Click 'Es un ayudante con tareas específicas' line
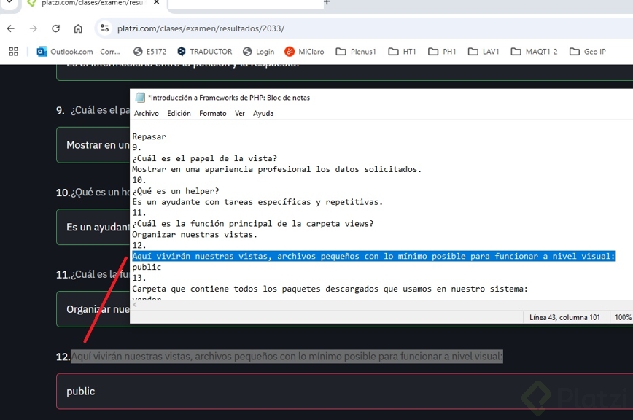The image size is (633, 420). [257, 202]
